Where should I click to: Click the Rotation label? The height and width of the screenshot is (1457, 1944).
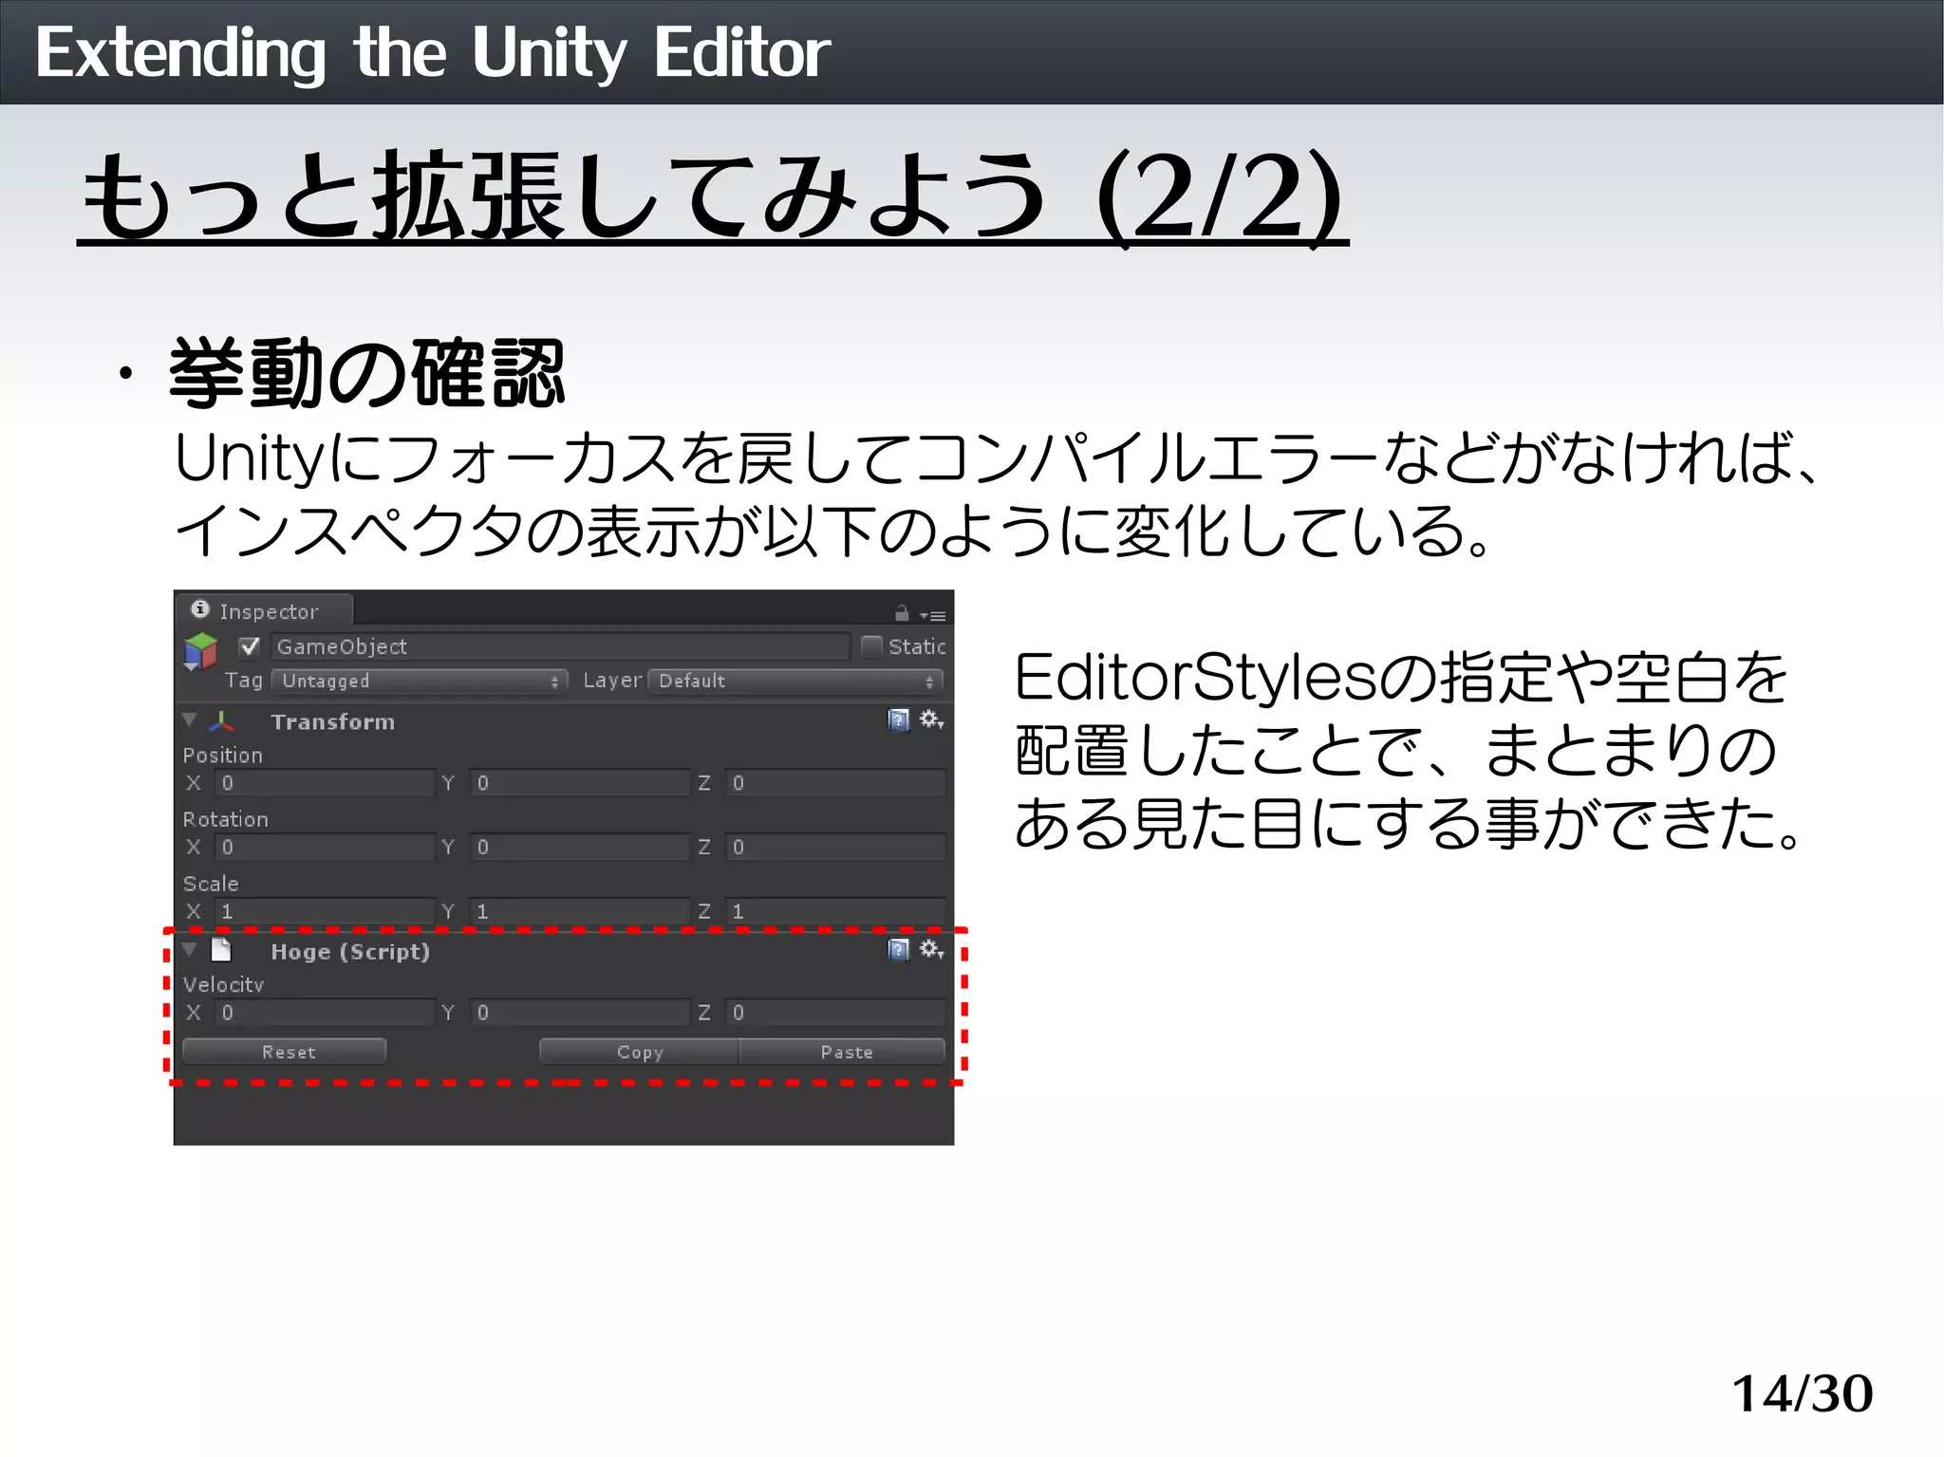(225, 819)
